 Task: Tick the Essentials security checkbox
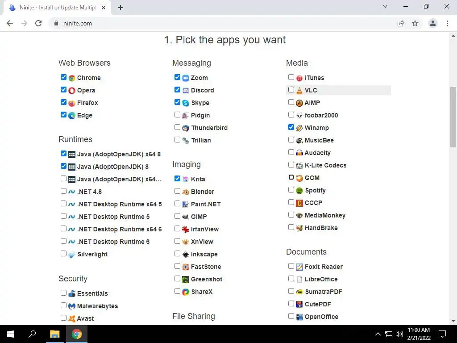[x=63, y=293]
